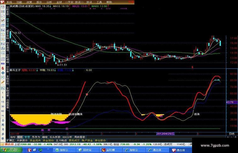Image resolution: width=238 pixels, height=153 pixels.
Task: Click the F5 icon in sidebar
Action: (x=3, y=88)
